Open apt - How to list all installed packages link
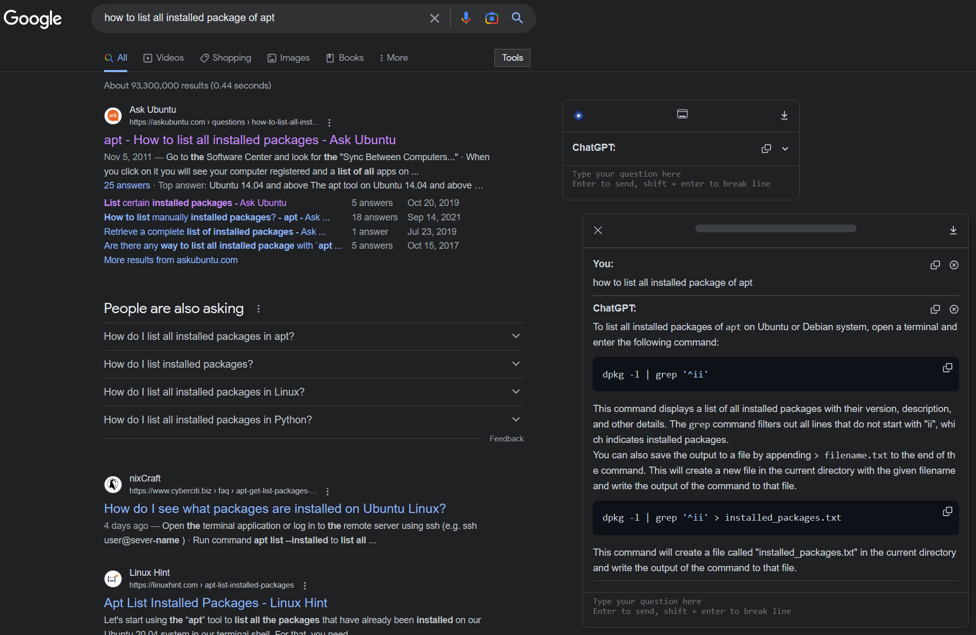 point(250,140)
